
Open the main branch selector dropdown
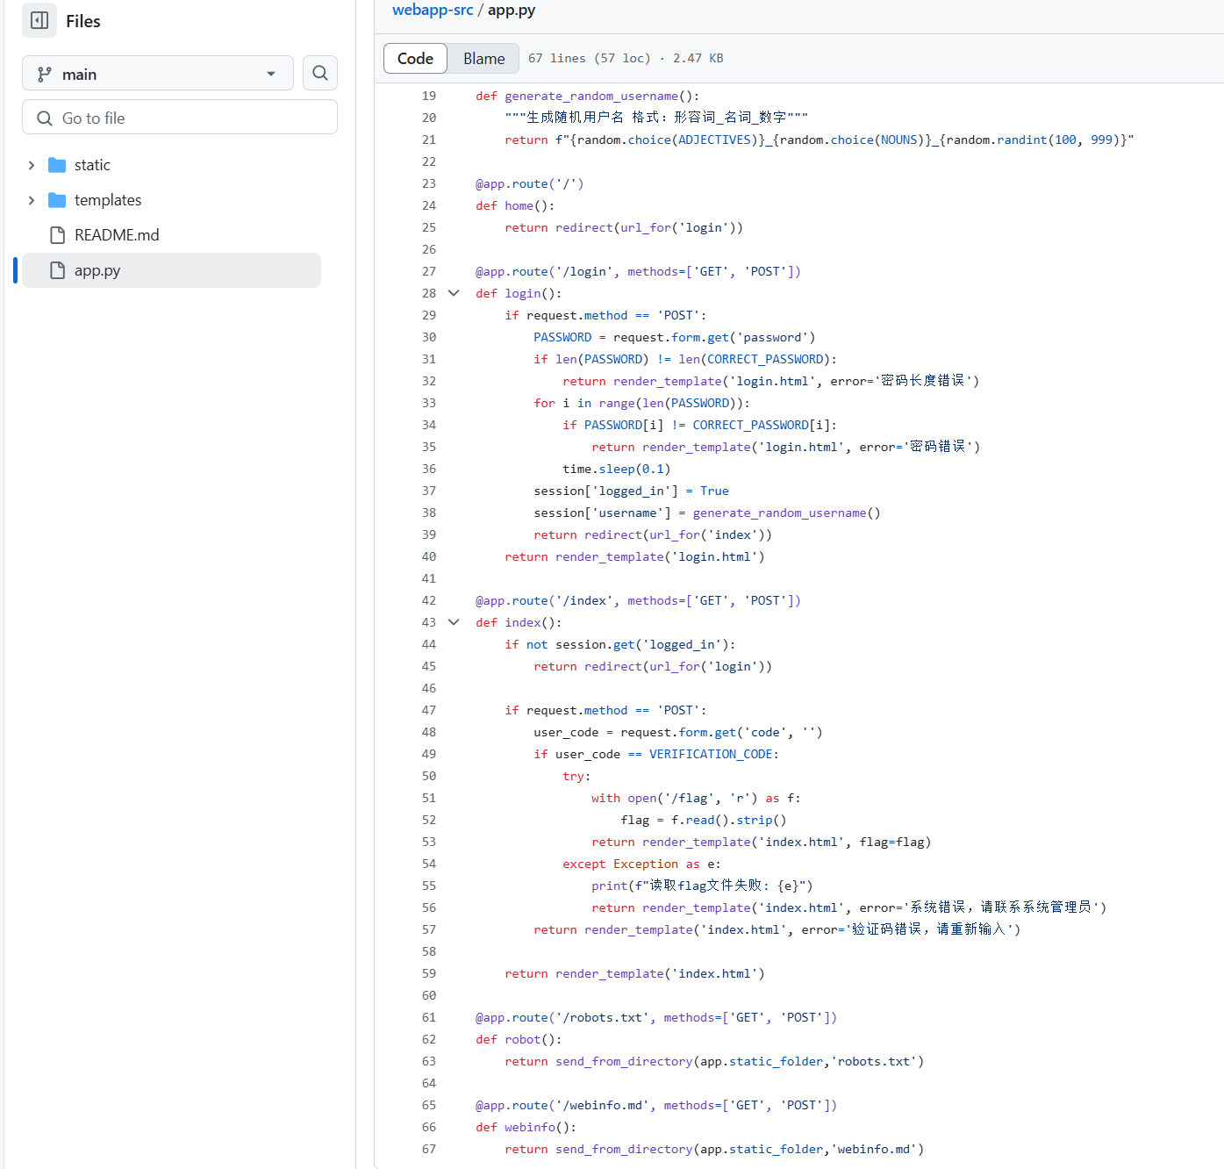coord(158,74)
